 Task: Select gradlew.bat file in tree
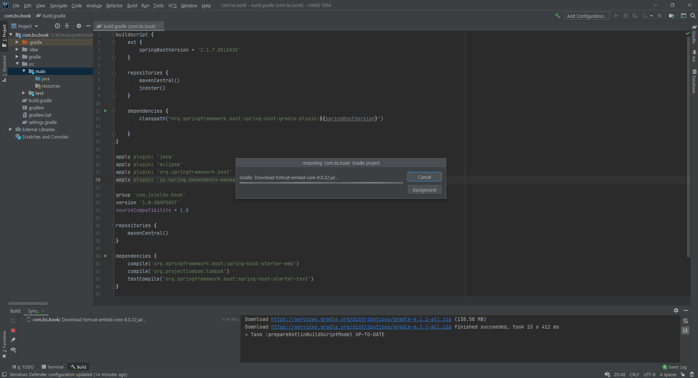point(40,115)
